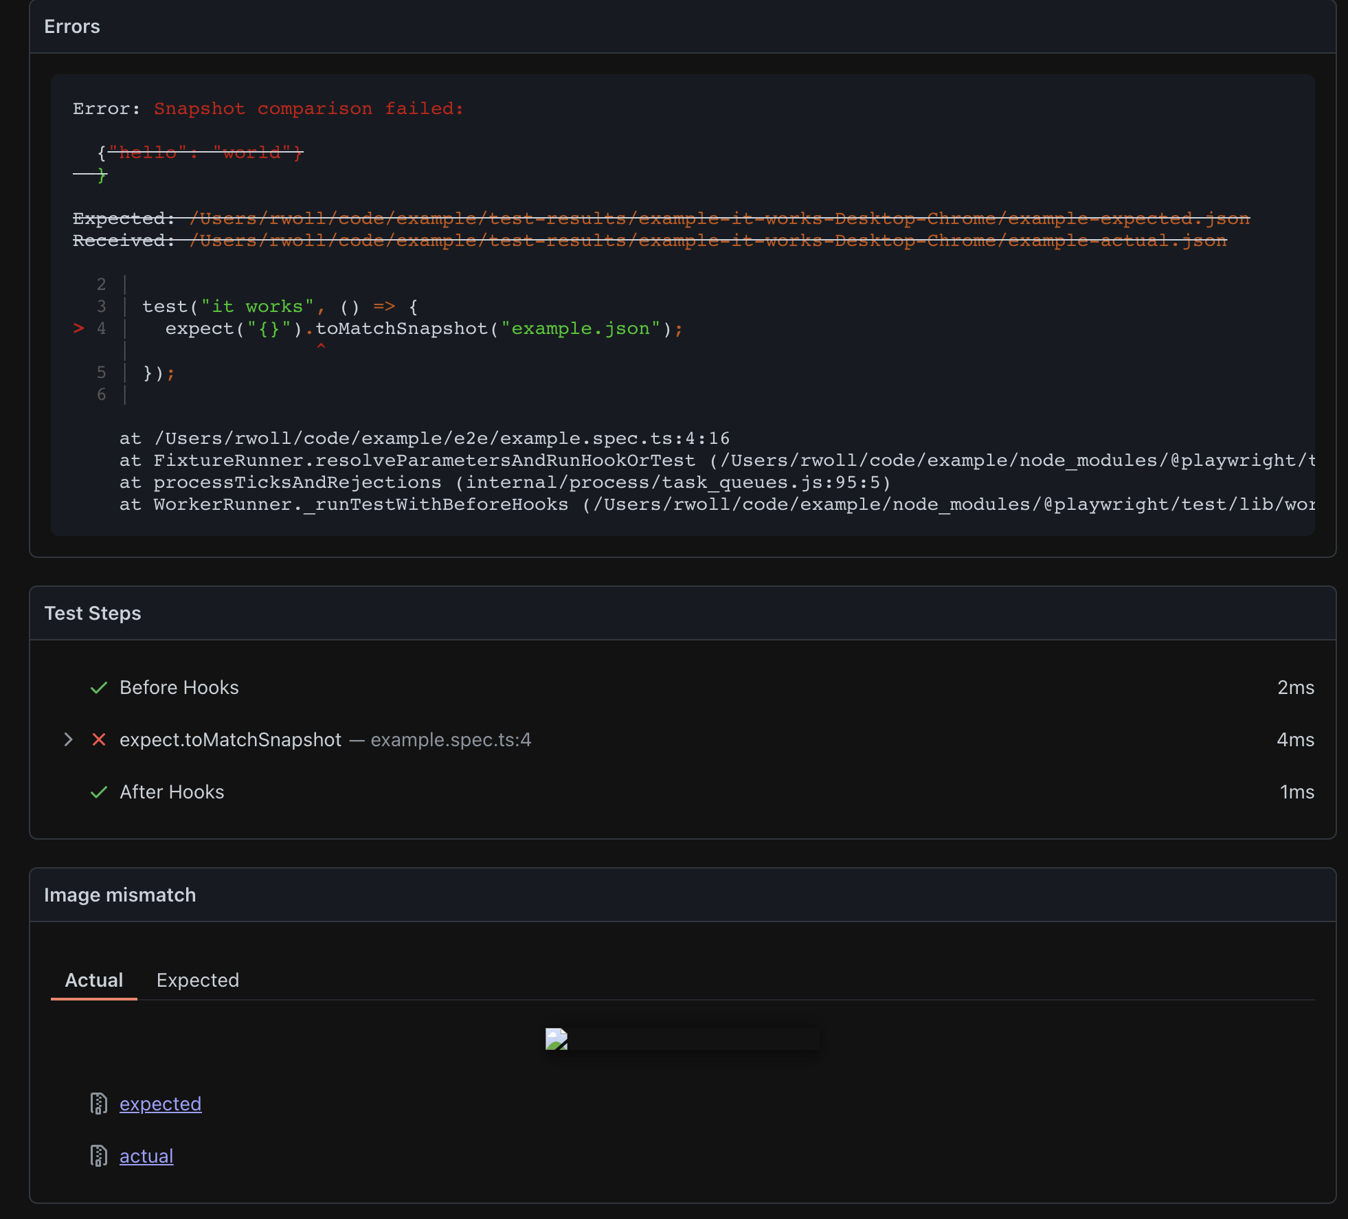Select the Image mismatch section header
This screenshot has height=1219, width=1348.
[120, 895]
